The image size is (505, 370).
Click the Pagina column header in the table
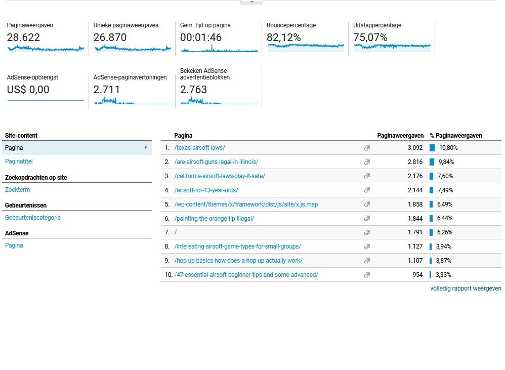tap(183, 136)
